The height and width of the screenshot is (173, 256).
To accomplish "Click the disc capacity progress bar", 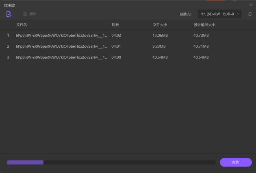I will pyautogui.click(x=111, y=162).
